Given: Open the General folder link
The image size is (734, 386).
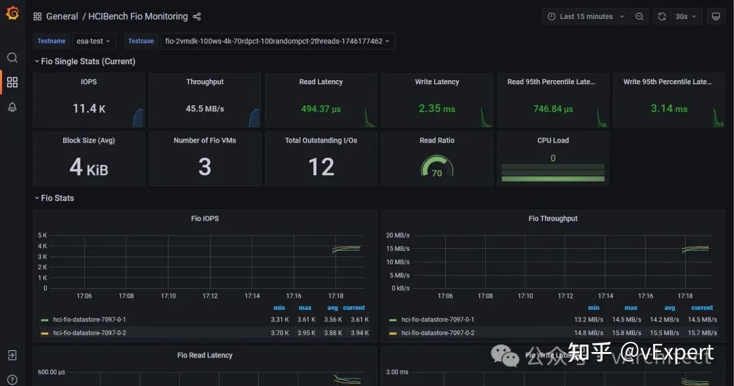Looking at the screenshot, I should click(62, 16).
